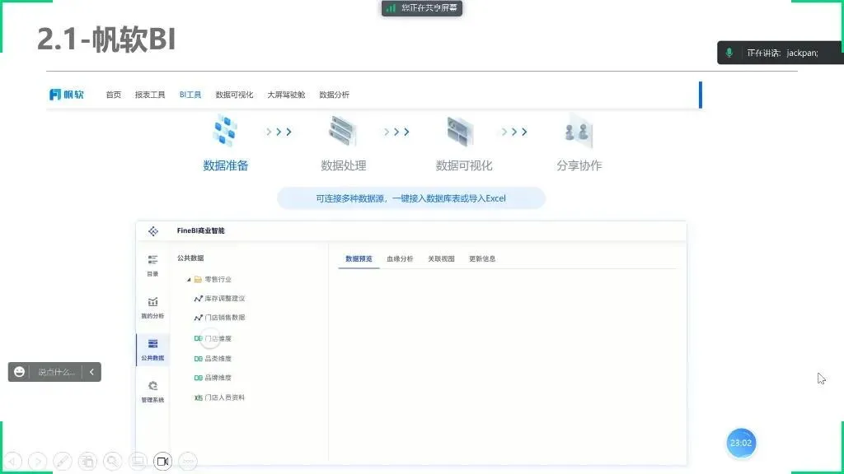Viewport: 844px width, 474px height.
Task: Click the 数据准备 step icon
Action: 226,130
